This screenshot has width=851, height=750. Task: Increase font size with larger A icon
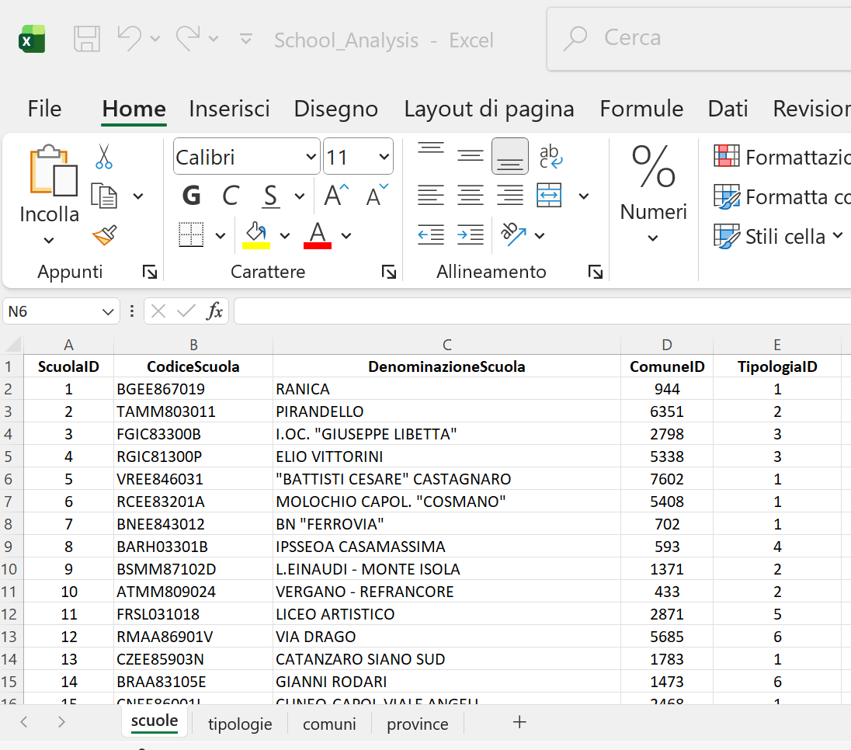(x=336, y=196)
